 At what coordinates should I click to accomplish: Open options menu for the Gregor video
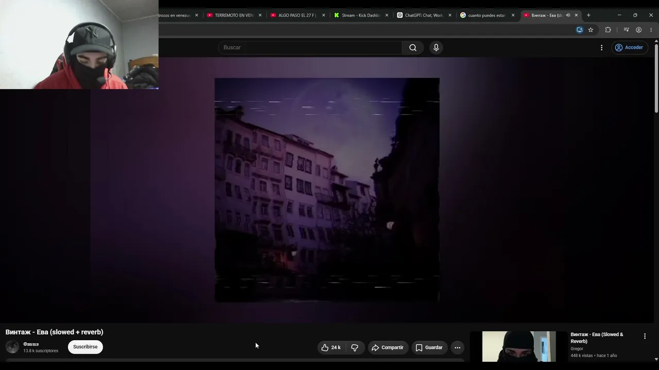pos(645,336)
